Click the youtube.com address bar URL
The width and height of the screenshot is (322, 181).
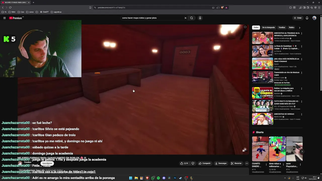(111, 8)
